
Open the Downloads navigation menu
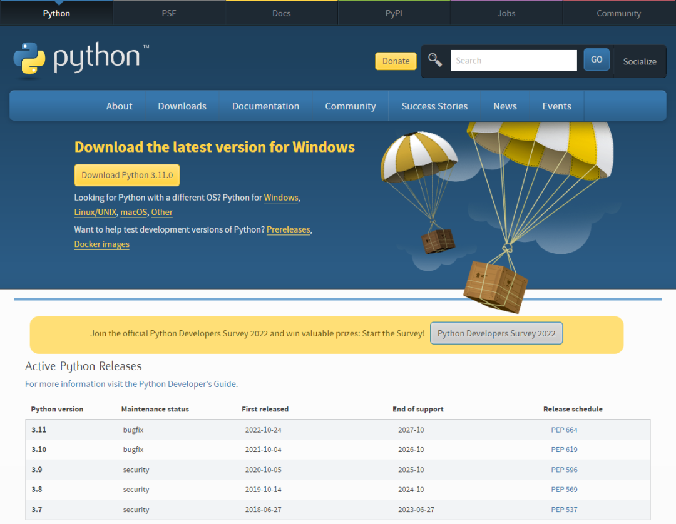pos(182,106)
